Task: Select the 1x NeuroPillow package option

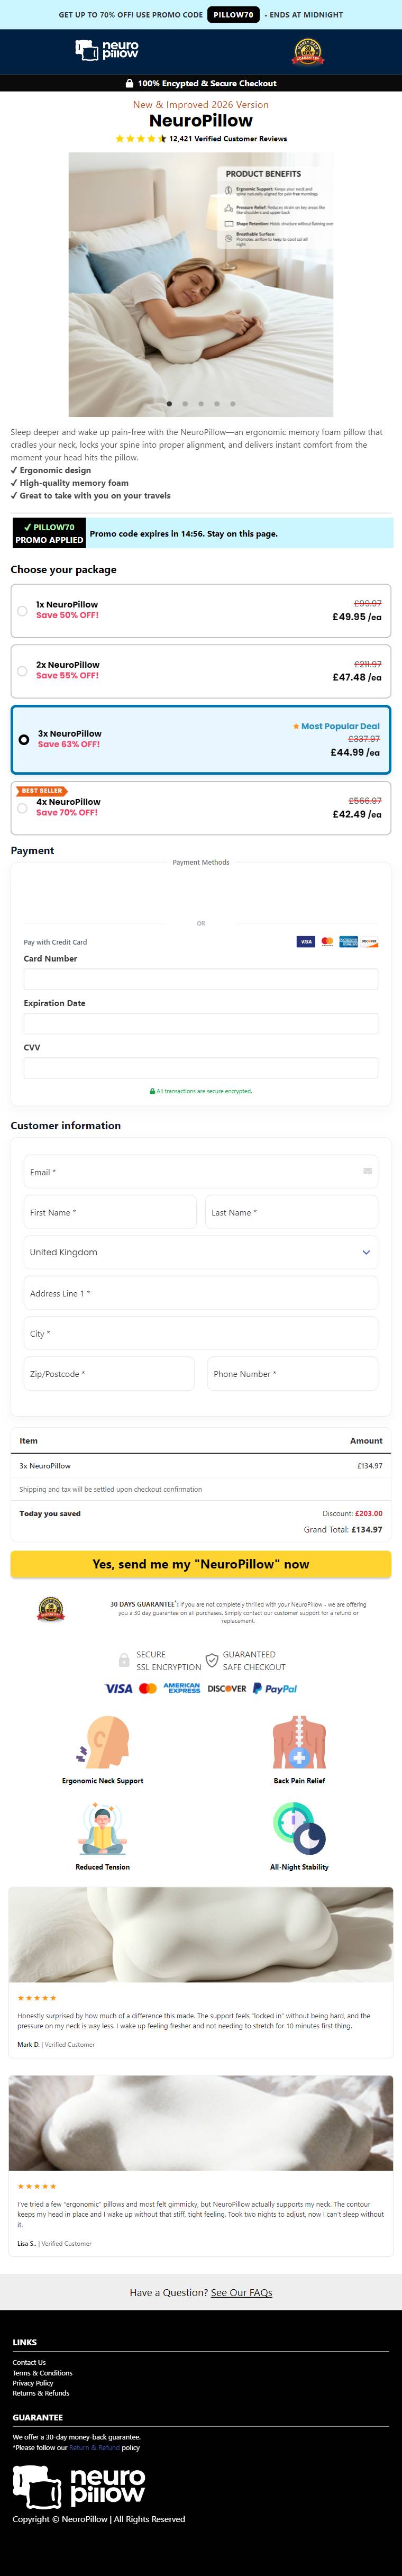Action: (x=22, y=610)
